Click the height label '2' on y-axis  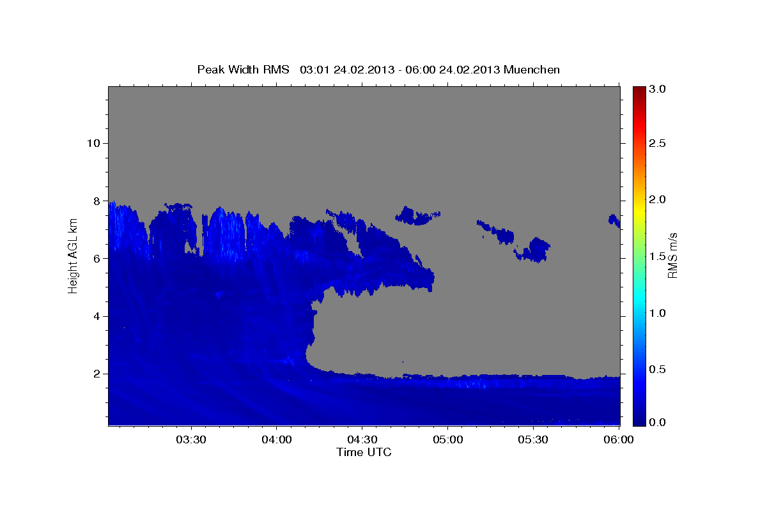97,374
